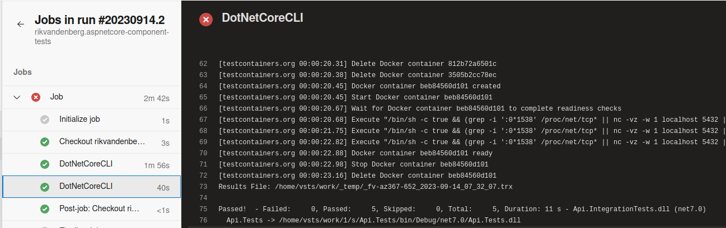Click line number 62 in the log

[203, 64]
